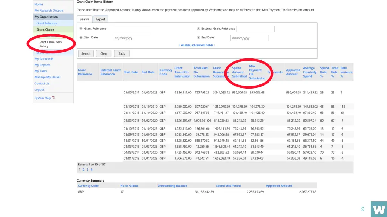Image resolution: width=387 pixels, height=217 pixels.
Task: Sort Currency Summary by Outstanding Balance
Action: 172,186
